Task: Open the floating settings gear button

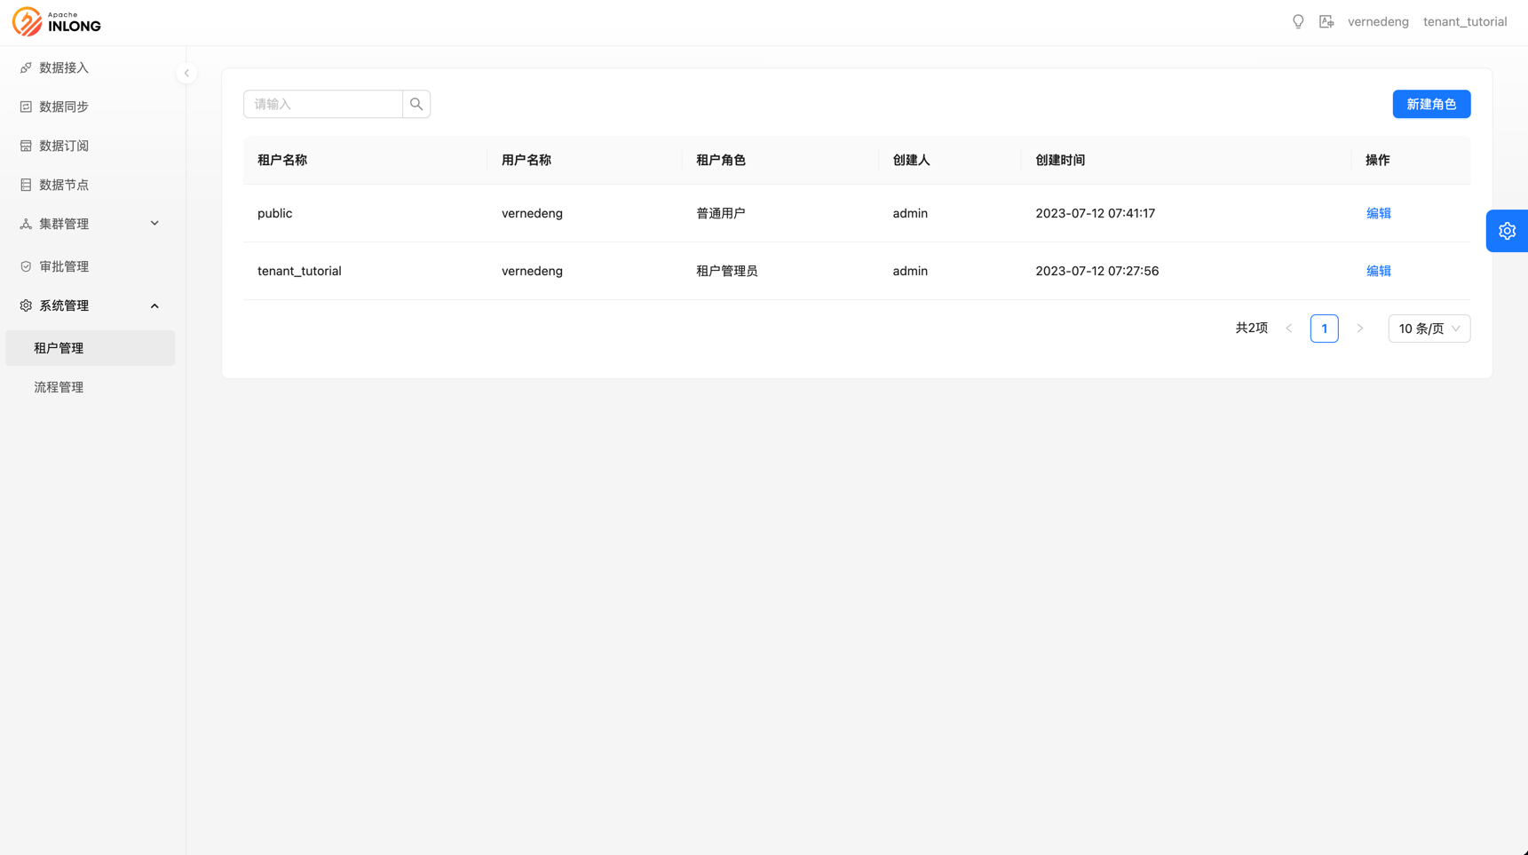Action: tap(1506, 231)
